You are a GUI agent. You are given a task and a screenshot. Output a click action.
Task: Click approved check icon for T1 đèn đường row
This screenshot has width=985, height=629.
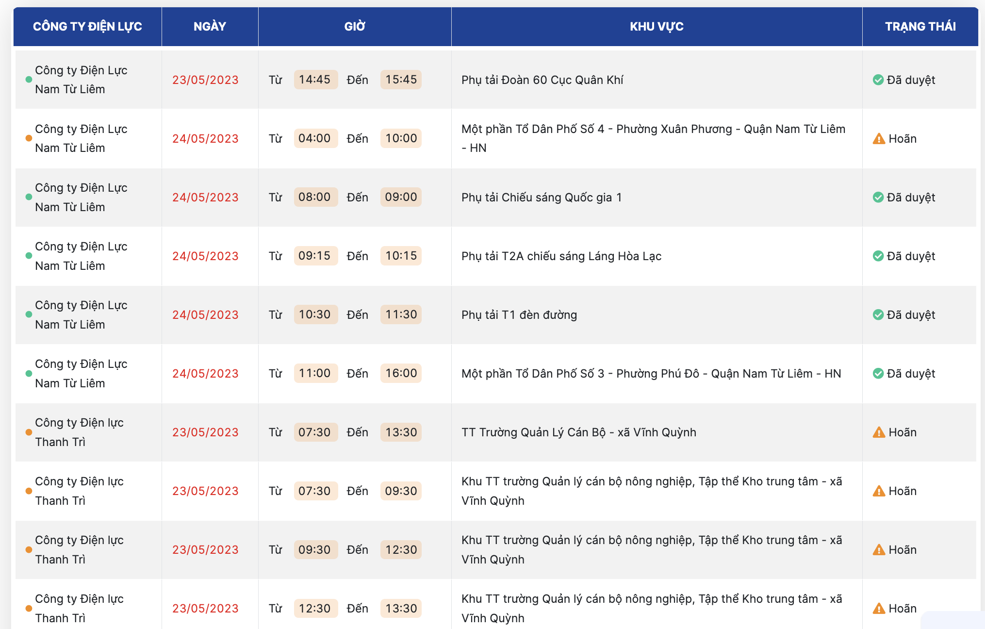(x=878, y=314)
